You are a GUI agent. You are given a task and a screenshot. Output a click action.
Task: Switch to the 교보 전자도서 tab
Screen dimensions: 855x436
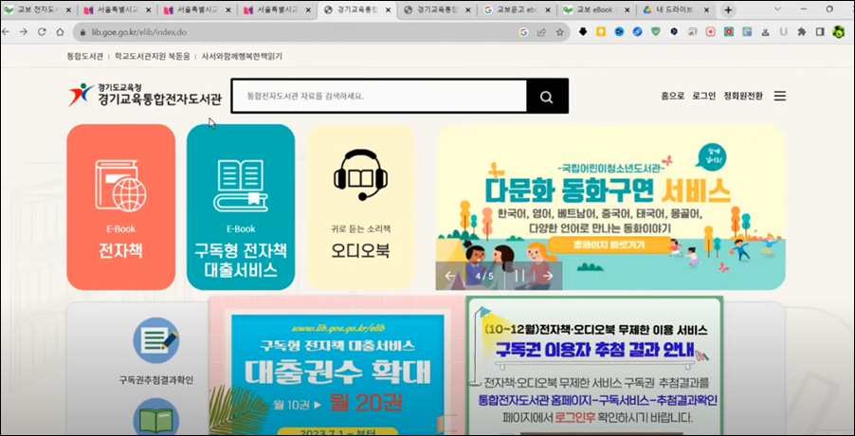pyautogui.click(x=37, y=9)
